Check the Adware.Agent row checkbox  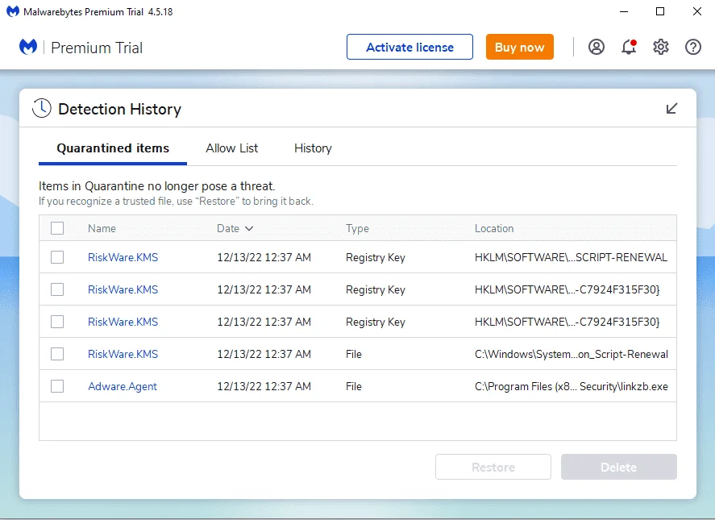57,386
